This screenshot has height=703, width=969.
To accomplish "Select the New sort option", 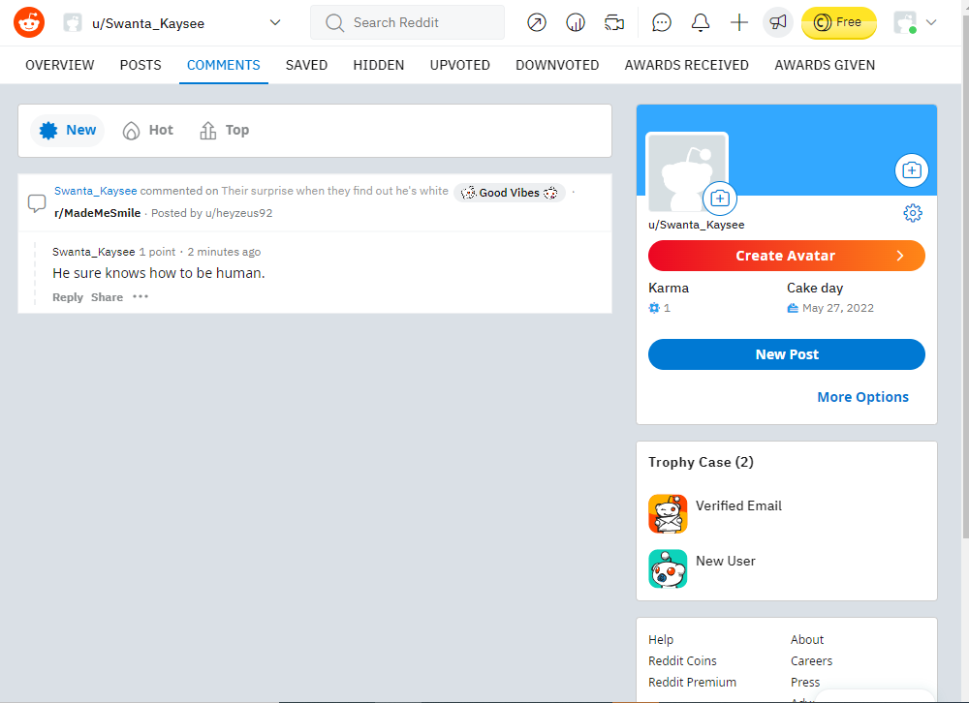I will click(x=68, y=130).
